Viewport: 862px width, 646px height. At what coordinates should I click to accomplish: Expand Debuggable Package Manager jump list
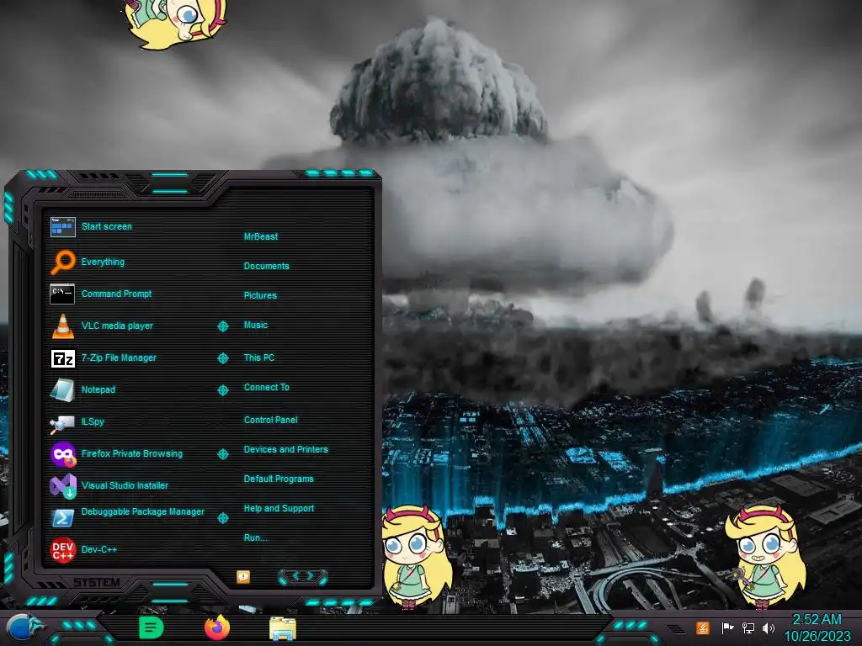pos(222,518)
